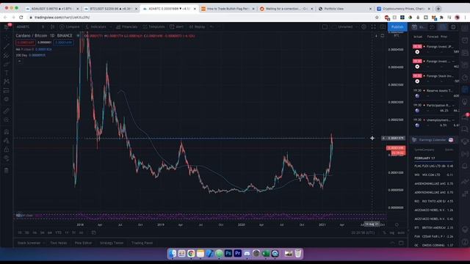
Task: Open the Financials menu
Action: tap(126, 27)
